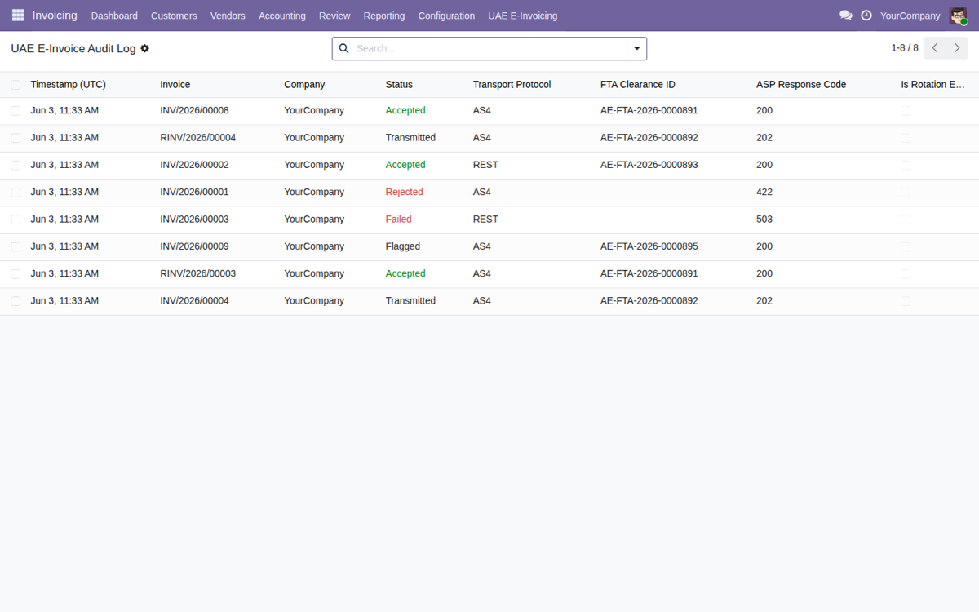The width and height of the screenshot is (979, 612).
Task: Click the INV/2026/00008 invoice cell
Action: pos(194,111)
